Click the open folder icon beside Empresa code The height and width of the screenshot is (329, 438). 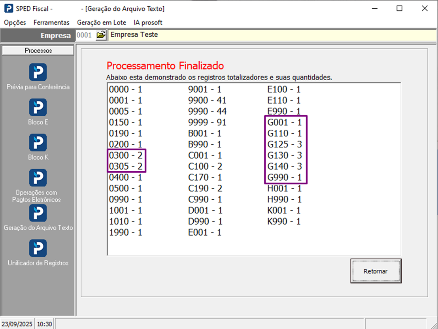(101, 35)
